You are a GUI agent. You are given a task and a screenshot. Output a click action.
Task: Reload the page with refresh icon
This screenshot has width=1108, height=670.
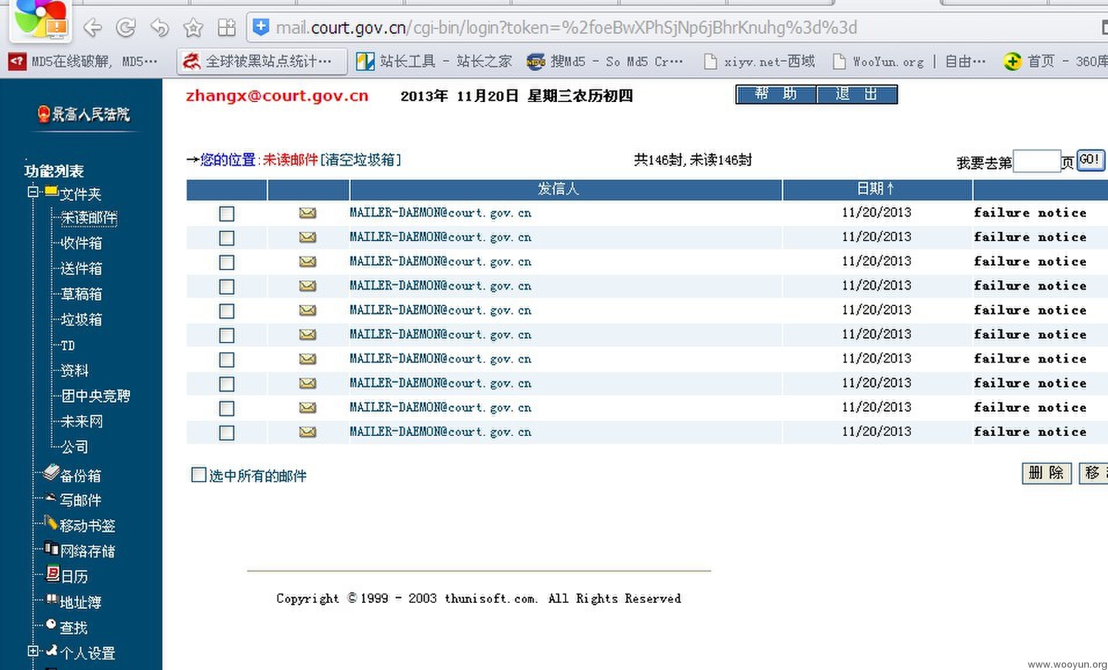126,27
